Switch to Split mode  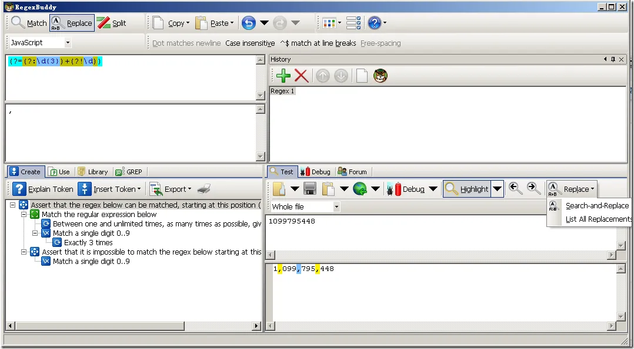coord(112,23)
